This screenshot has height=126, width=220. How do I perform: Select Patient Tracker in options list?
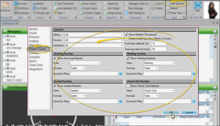37,49
